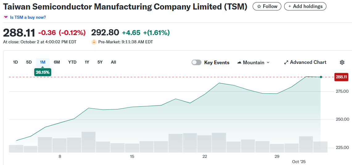Click the star icon in Follow button
352x165 pixels.
tap(259, 6)
